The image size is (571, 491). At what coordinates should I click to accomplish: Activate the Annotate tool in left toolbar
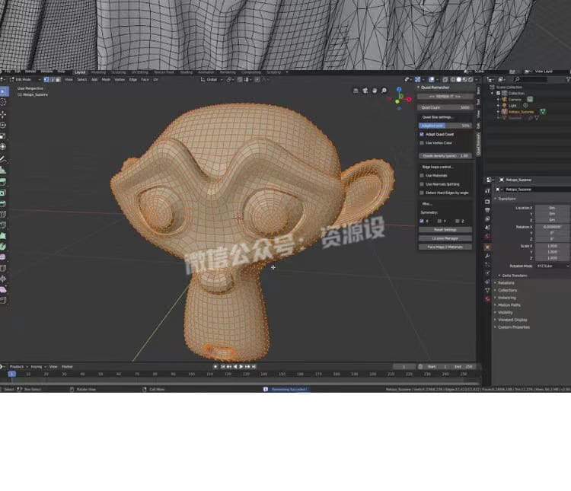click(3, 159)
